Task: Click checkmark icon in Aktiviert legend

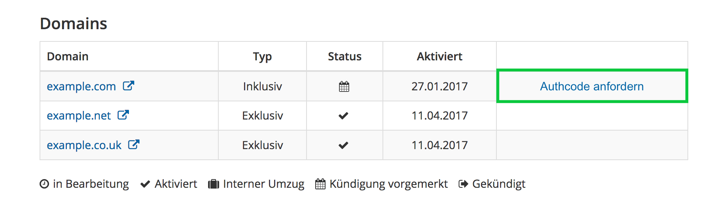Action: pyautogui.click(x=145, y=184)
